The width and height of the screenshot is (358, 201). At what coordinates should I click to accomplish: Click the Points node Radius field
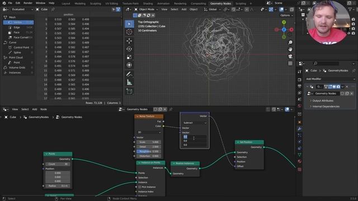(x=58, y=186)
